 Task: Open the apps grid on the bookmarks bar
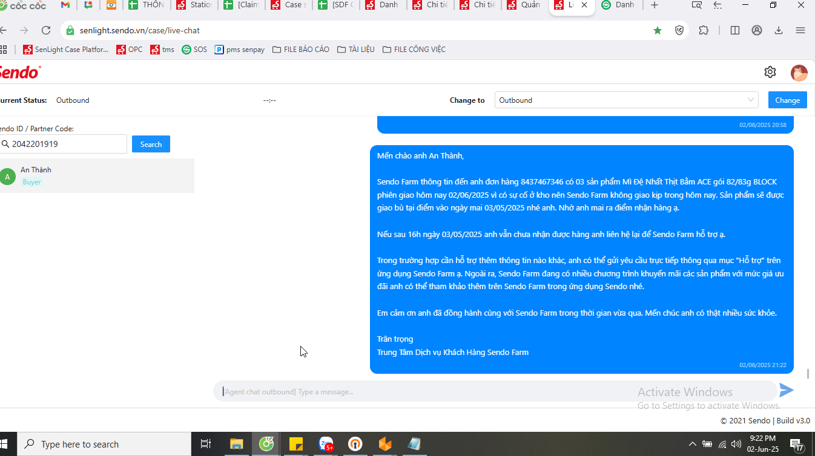click(4, 50)
